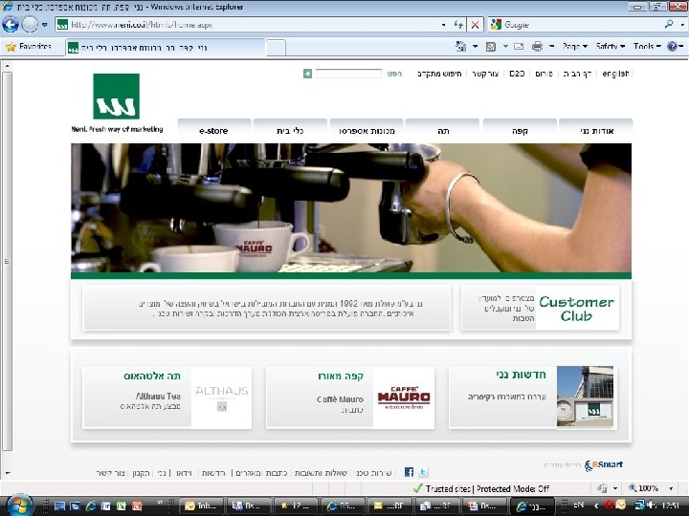Viewport: 689px width, 516px height.
Task: Expand hidden tray icons arrow
Action: (x=596, y=505)
